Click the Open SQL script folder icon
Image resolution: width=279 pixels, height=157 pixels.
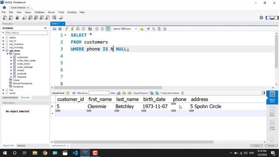click(54, 29)
